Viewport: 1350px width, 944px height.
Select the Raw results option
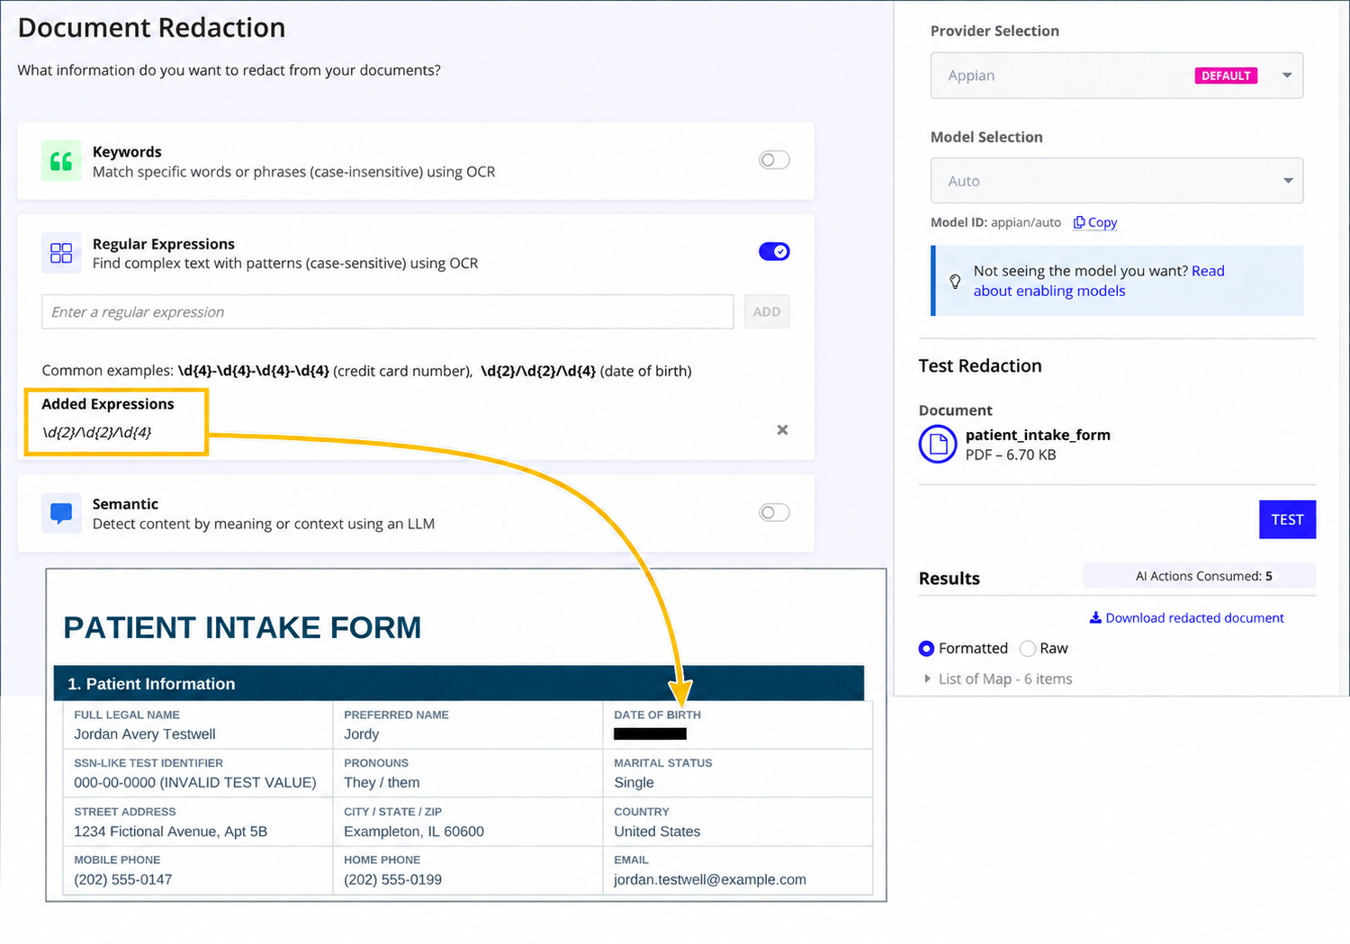[1028, 648]
